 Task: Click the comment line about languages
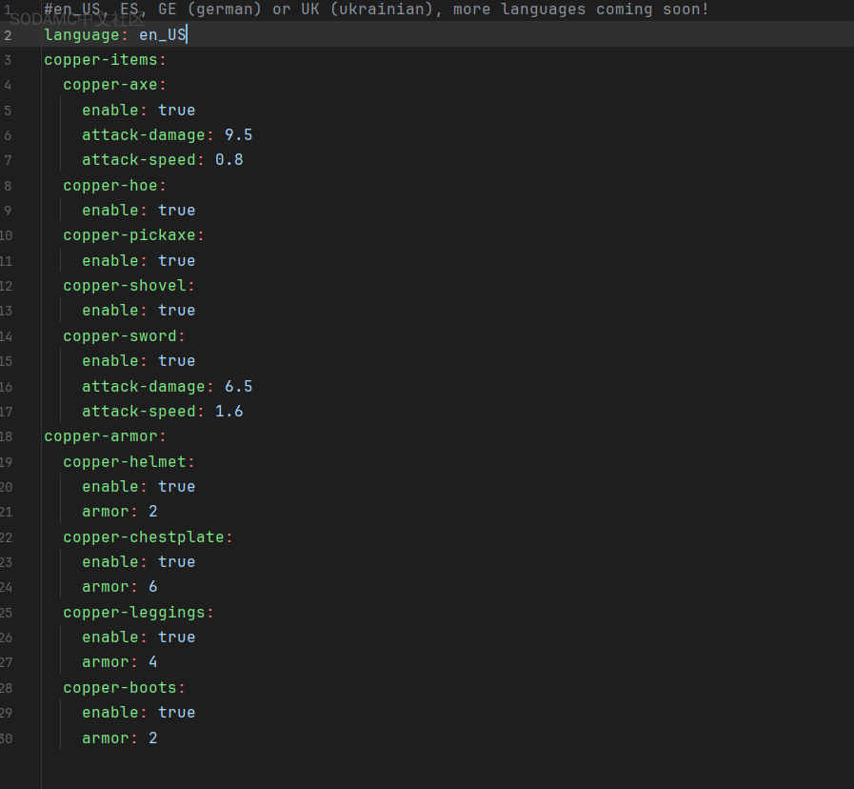click(376, 10)
